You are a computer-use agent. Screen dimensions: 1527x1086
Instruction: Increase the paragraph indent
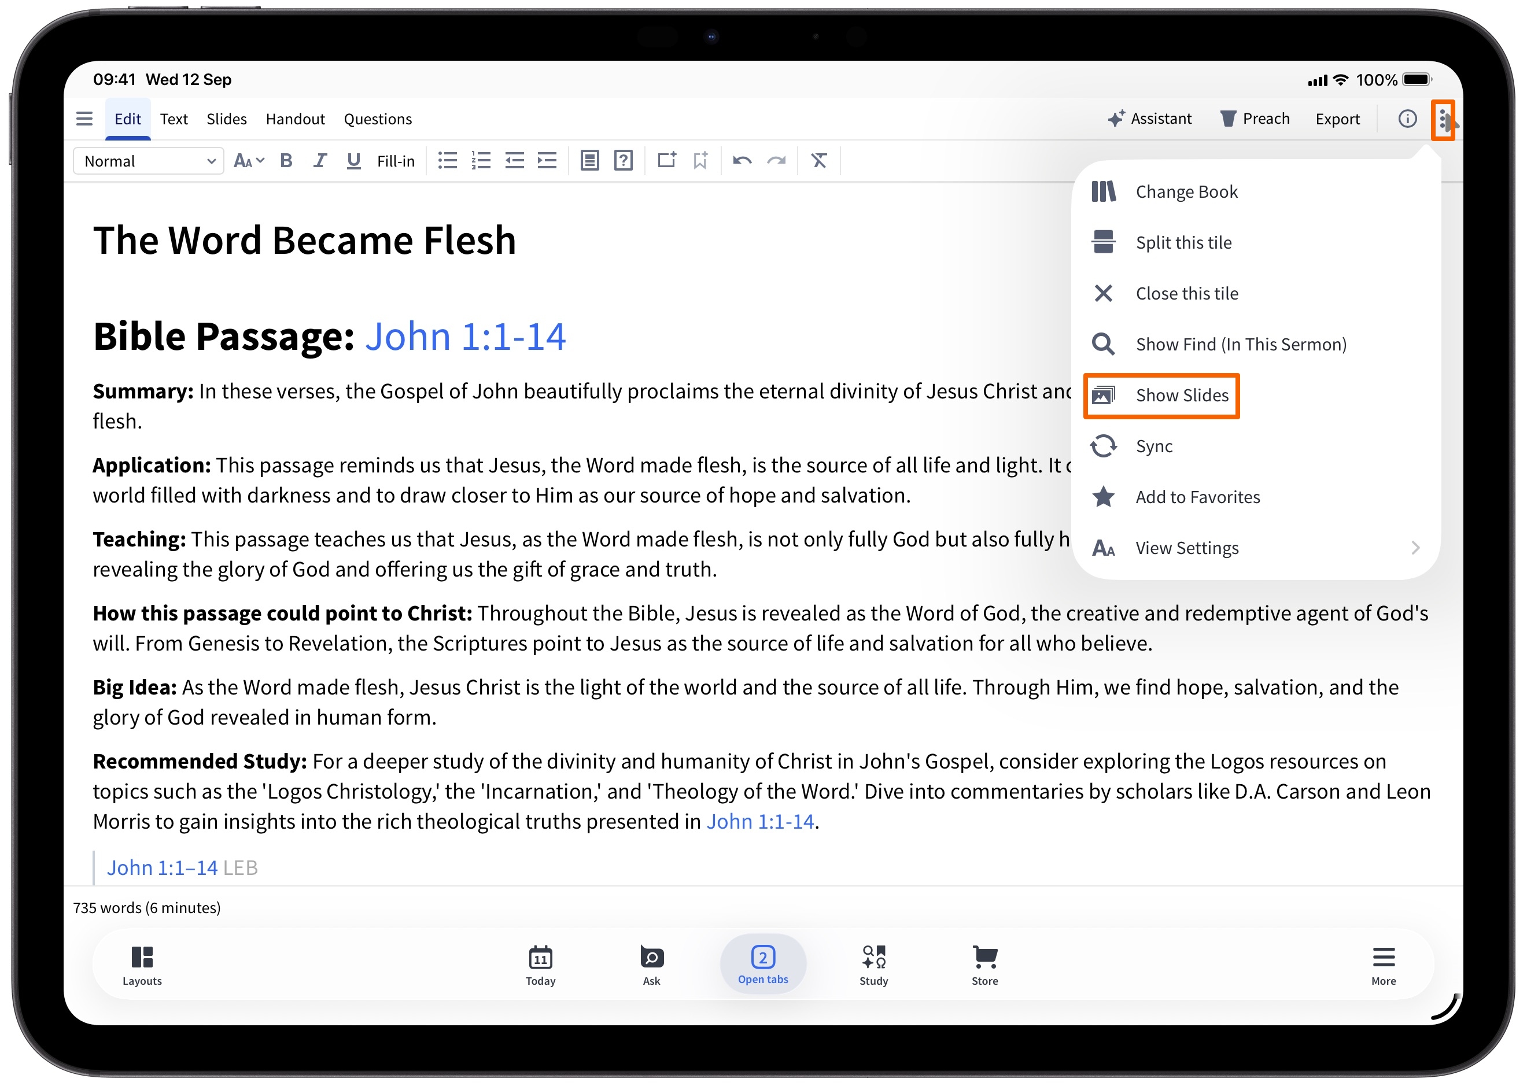click(547, 161)
